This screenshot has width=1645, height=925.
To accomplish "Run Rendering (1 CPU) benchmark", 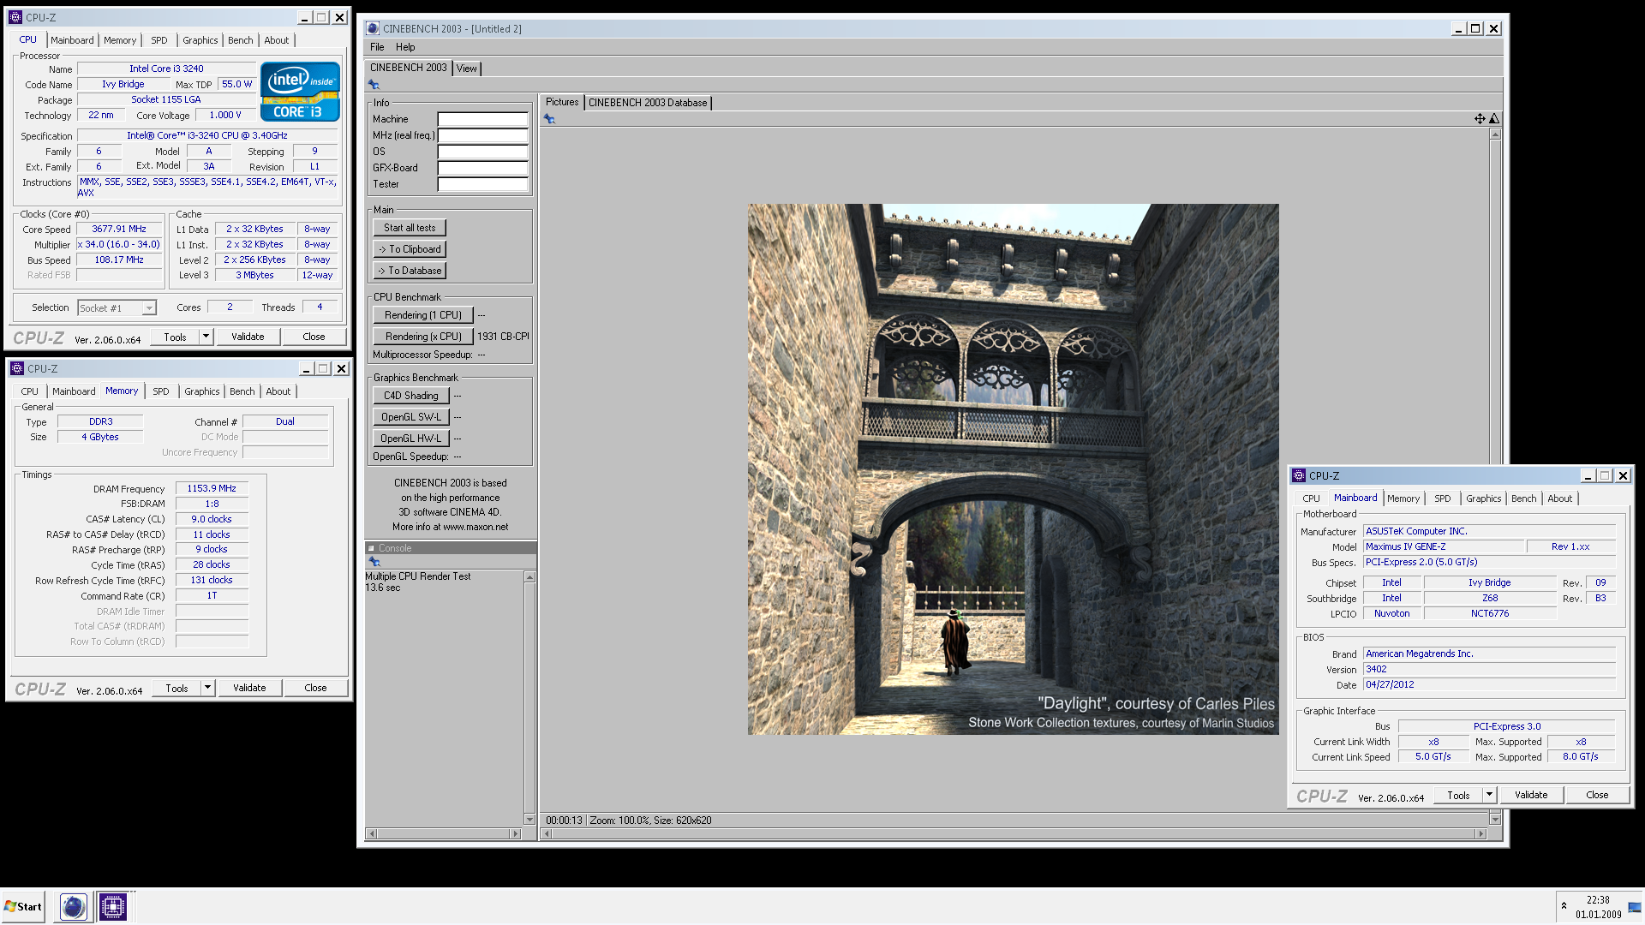I will pyautogui.click(x=423, y=315).
